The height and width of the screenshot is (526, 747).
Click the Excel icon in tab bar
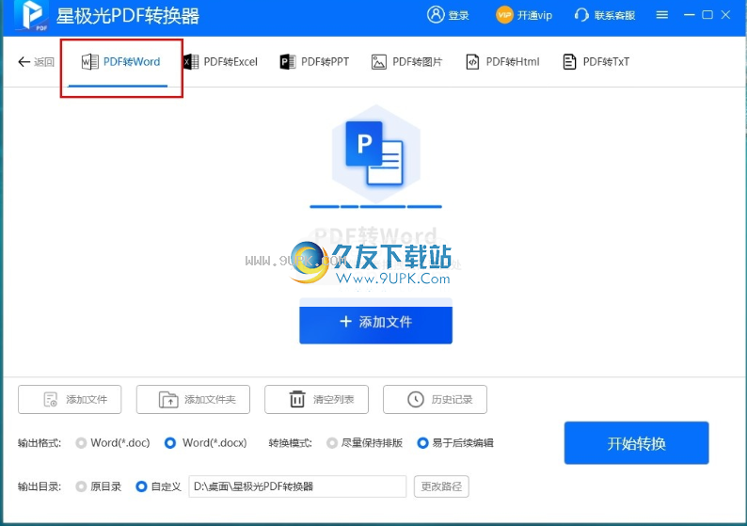tap(191, 62)
